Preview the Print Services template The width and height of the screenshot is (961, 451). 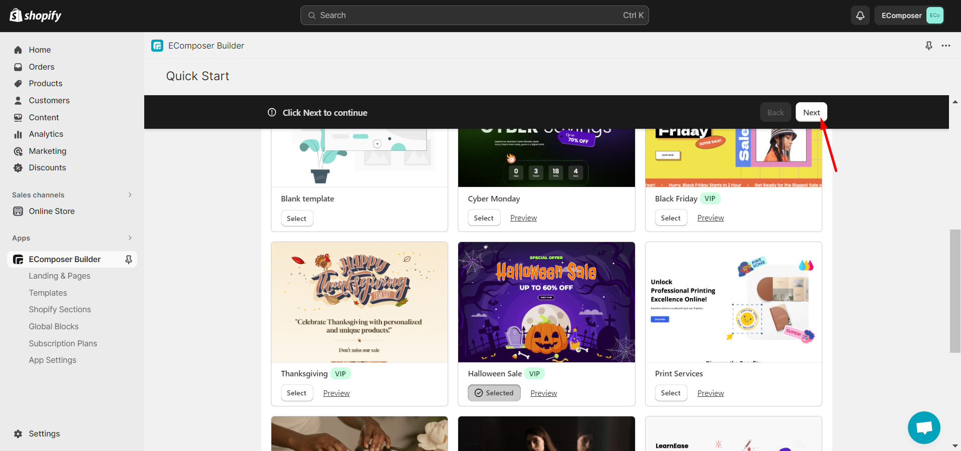pyautogui.click(x=710, y=393)
